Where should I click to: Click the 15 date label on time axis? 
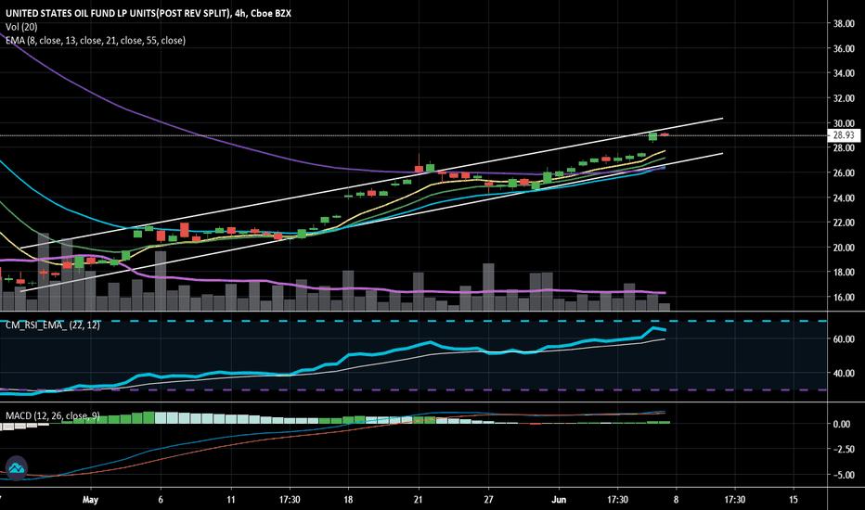click(x=794, y=500)
